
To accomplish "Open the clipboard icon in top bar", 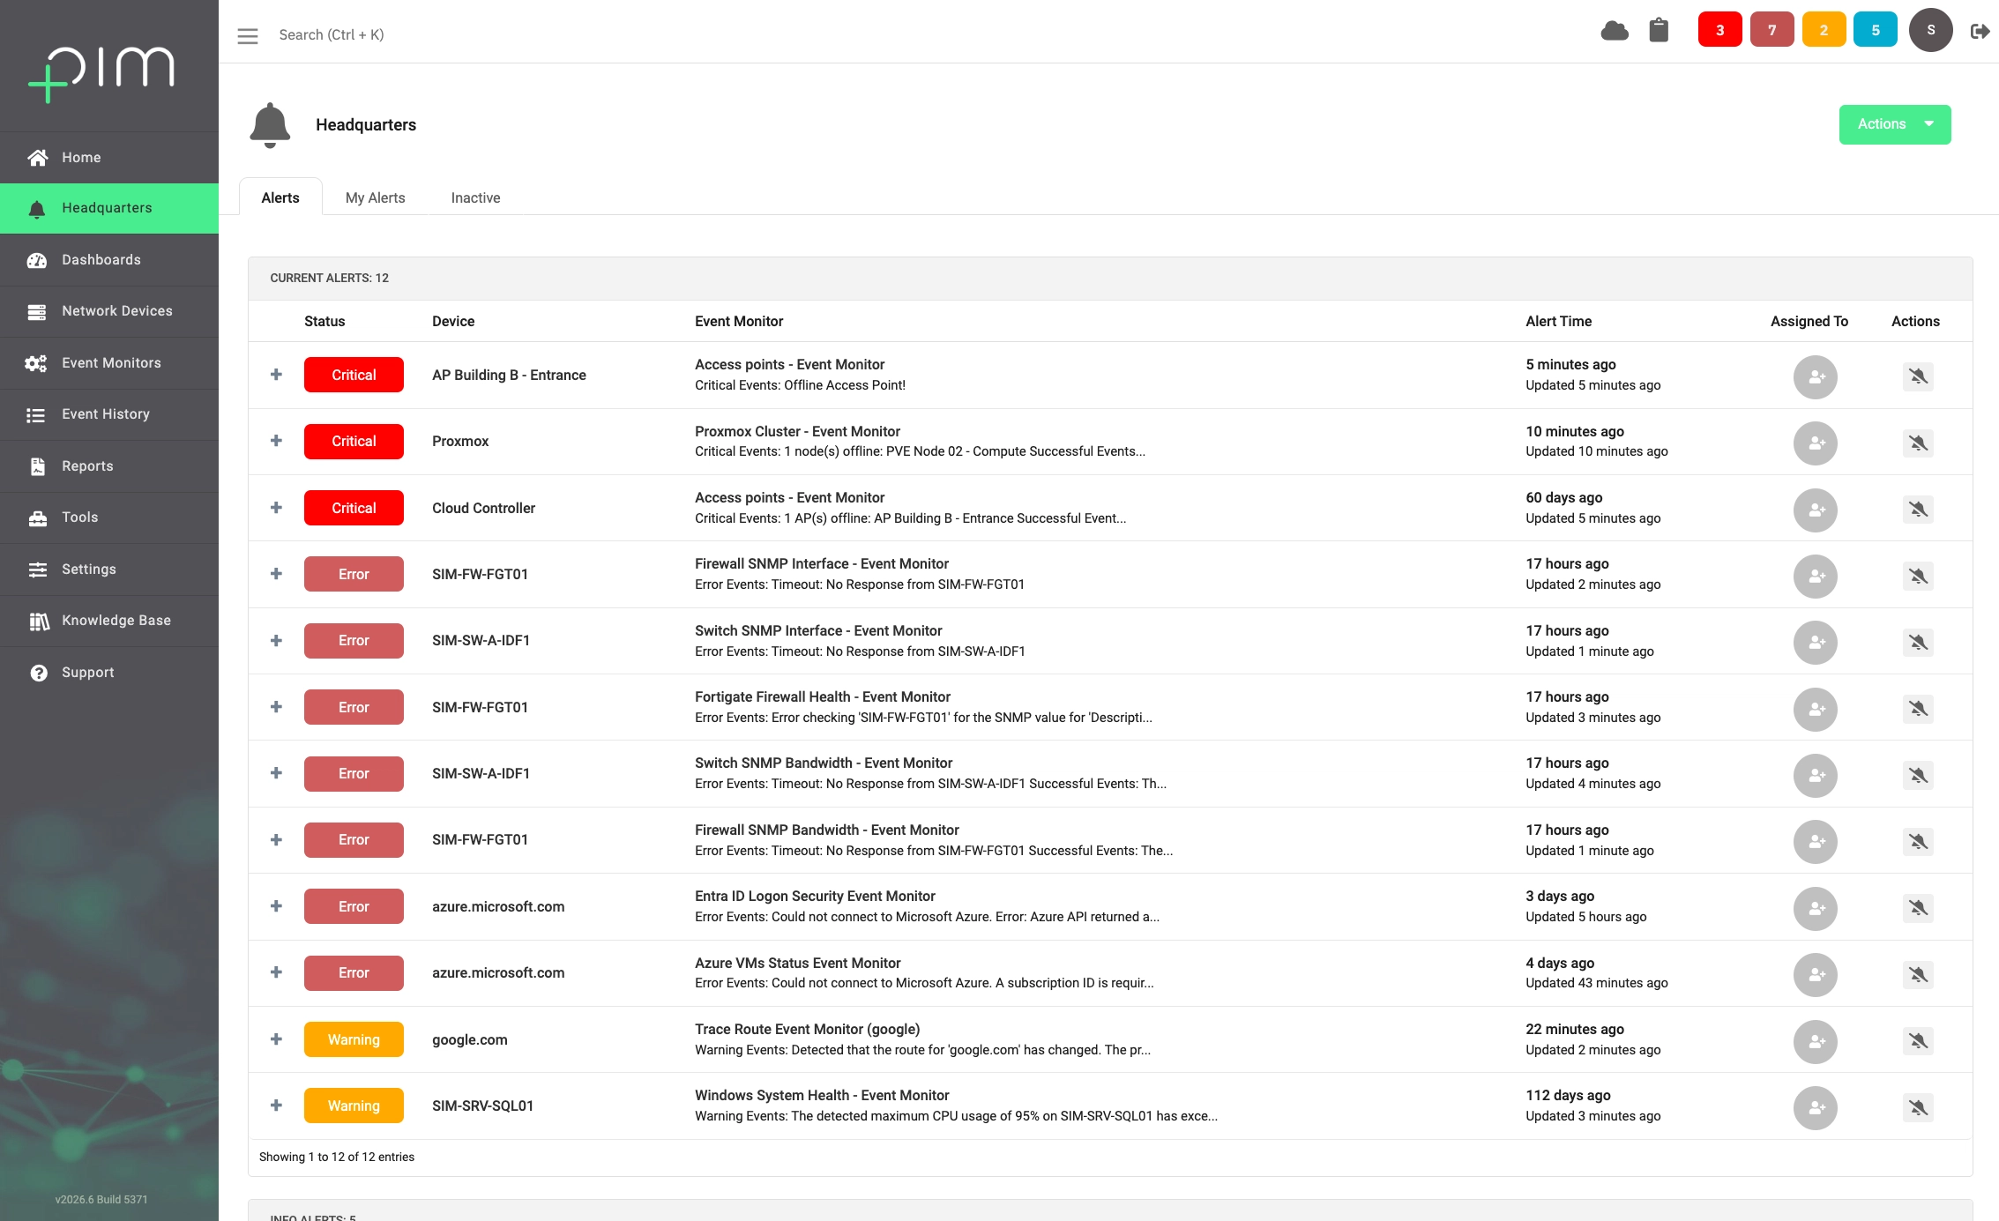I will coord(1659,30).
